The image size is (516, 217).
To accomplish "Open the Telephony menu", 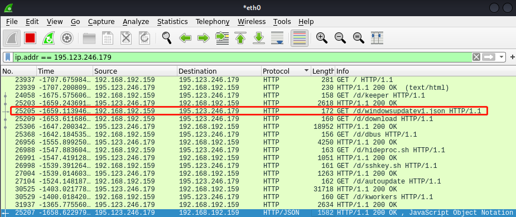I will [213, 22].
